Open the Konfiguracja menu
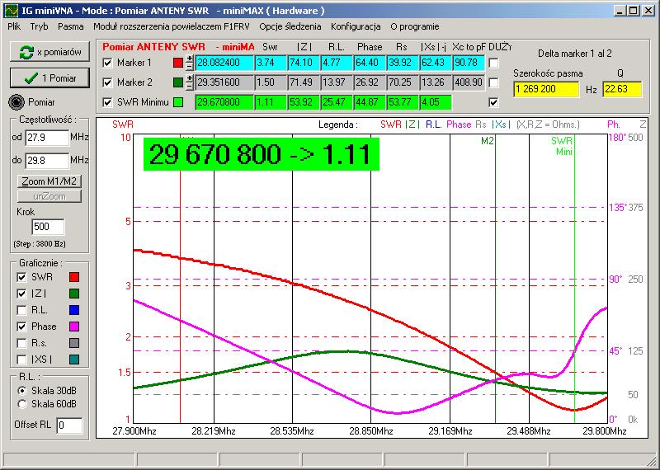The height and width of the screenshot is (470, 660). pos(356,26)
